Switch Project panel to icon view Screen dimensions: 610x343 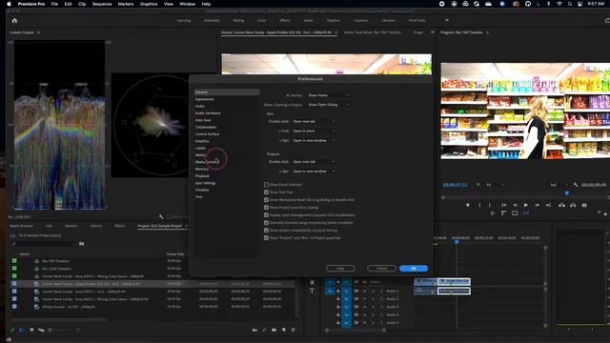[31, 330]
